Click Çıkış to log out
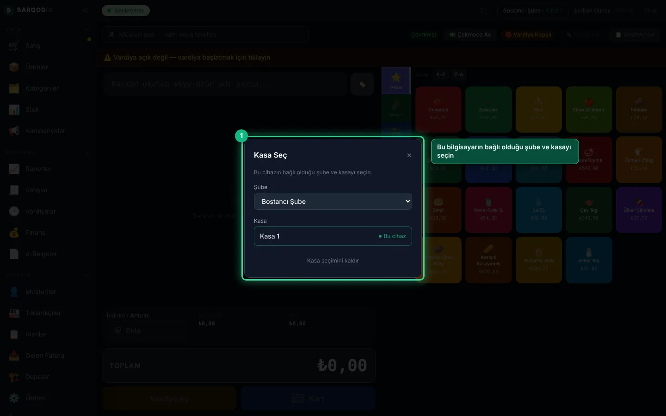The width and height of the screenshot is (666, 416). pos(650,11)
